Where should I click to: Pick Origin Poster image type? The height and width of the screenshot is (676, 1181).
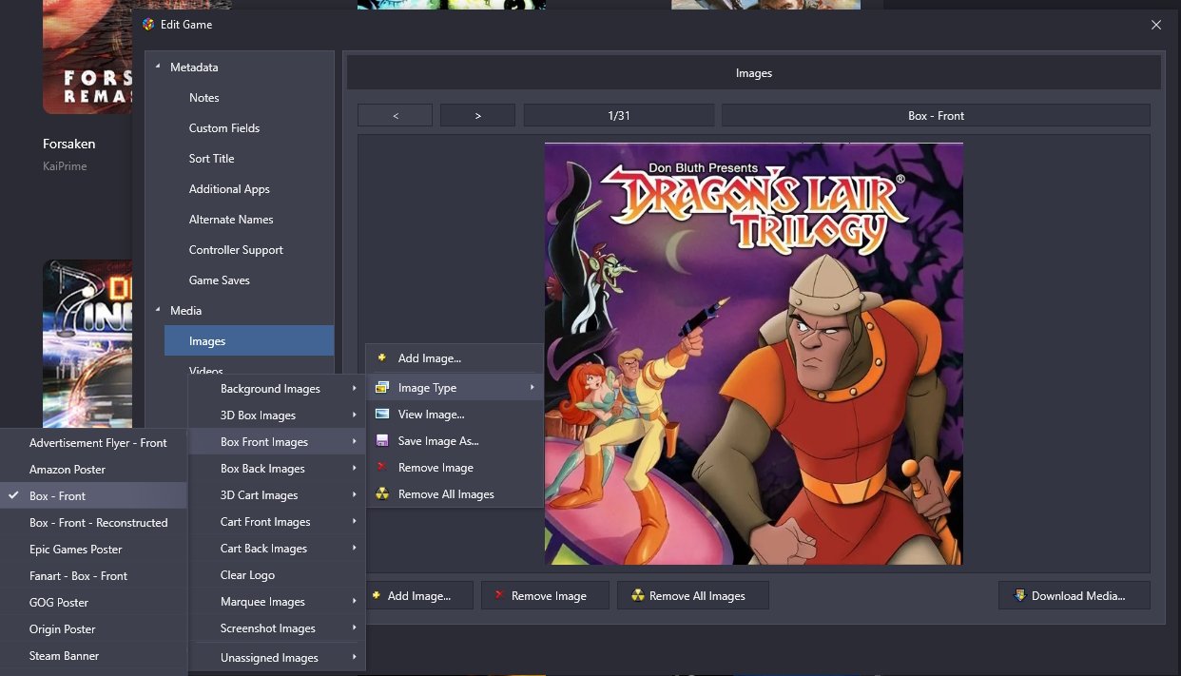click(93, 629)
